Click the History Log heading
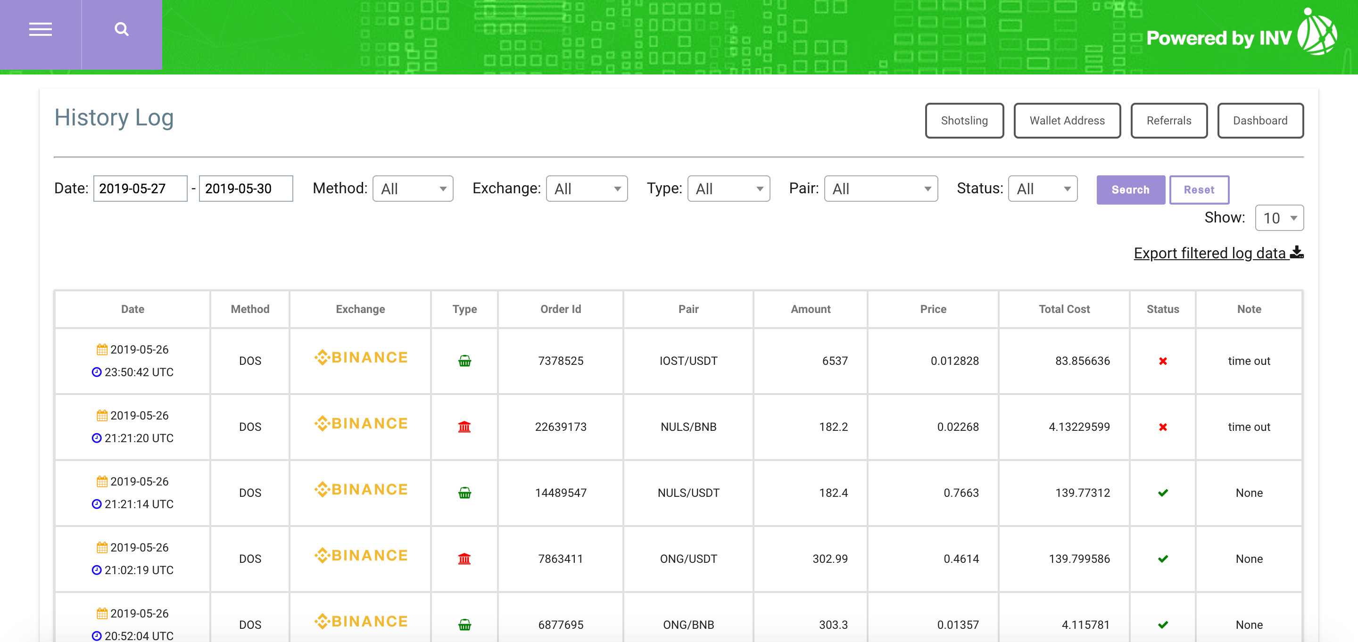 (114, 117)
